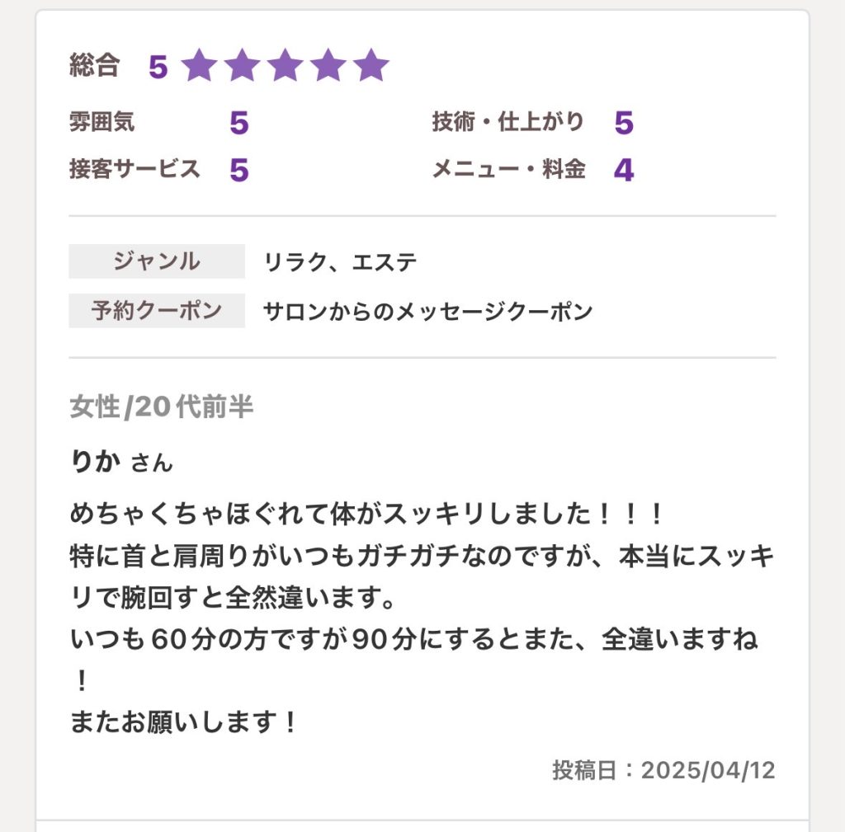Click the third purple rating star
Screen dimensions: 845x832
[x=285, y=65]
